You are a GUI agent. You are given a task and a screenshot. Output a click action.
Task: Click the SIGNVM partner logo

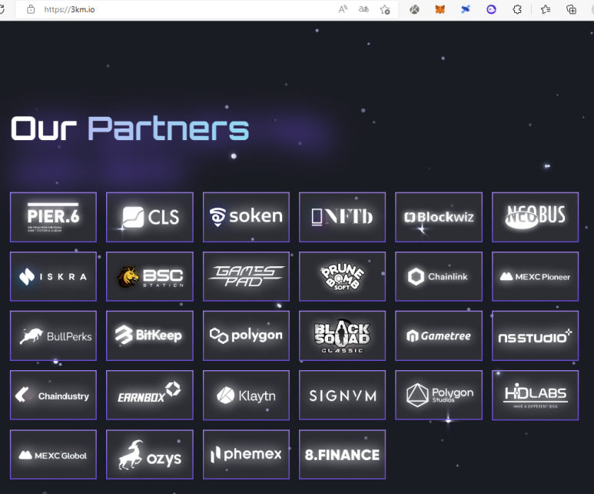point(342,395)
